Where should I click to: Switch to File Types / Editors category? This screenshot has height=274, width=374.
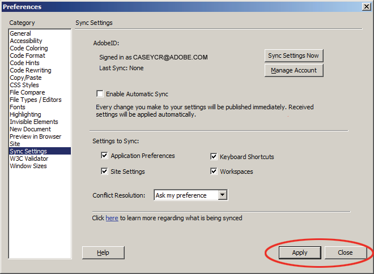(36, 100)
